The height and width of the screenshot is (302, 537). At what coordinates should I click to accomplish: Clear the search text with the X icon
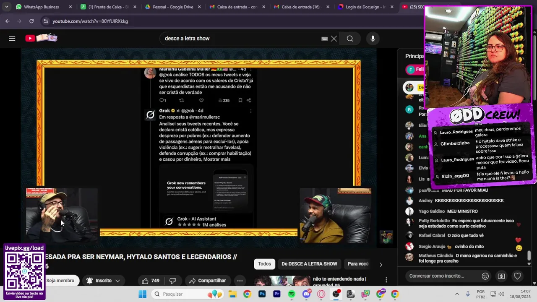click(x=334, y=39)
